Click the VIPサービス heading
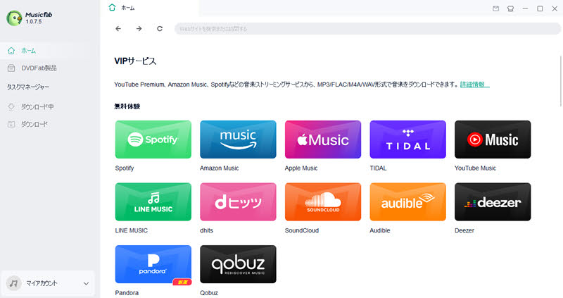 (x=135, y=61)
